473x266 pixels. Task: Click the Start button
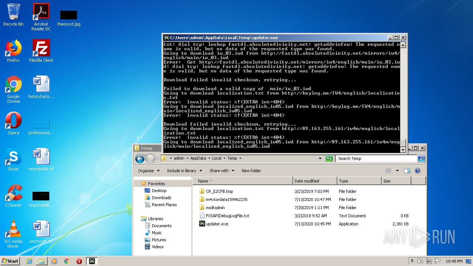click(10, 261)
